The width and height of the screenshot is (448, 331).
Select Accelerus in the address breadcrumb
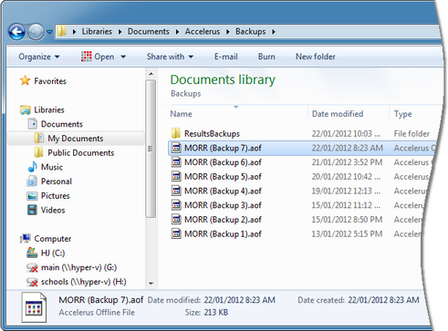(x=203, y=32)
